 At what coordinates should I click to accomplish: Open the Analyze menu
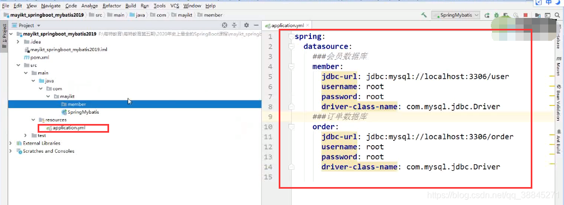(89, 6)
